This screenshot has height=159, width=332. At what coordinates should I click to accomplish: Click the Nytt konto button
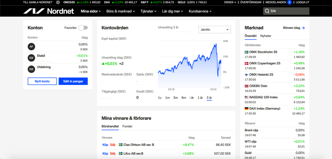click(x=42, y=81)
